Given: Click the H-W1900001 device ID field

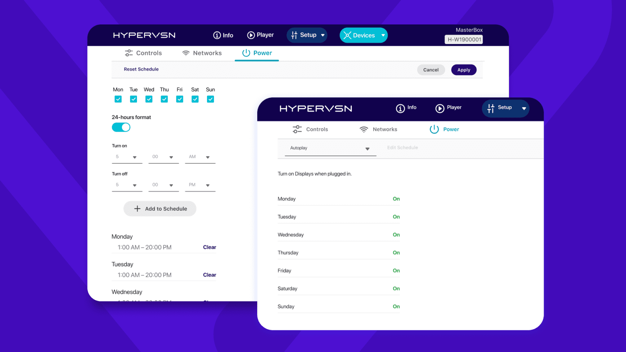Looking at the screenshot, I should click(x=464, y=40).
